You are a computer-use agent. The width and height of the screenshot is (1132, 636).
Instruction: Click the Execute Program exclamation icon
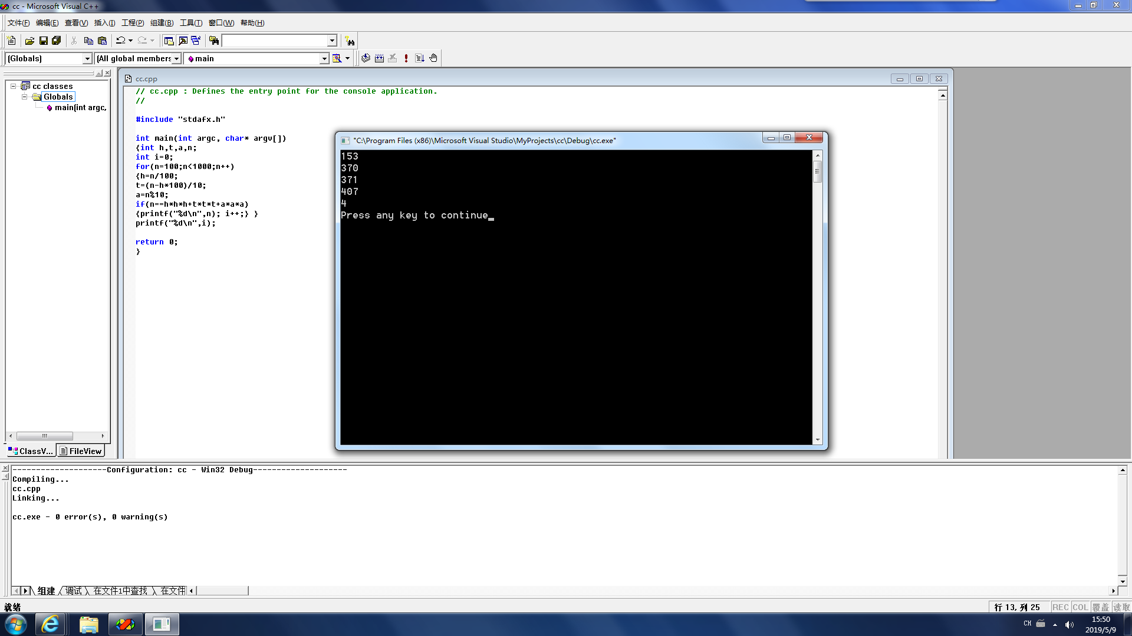pyautogui.click(x=406, y=58)
